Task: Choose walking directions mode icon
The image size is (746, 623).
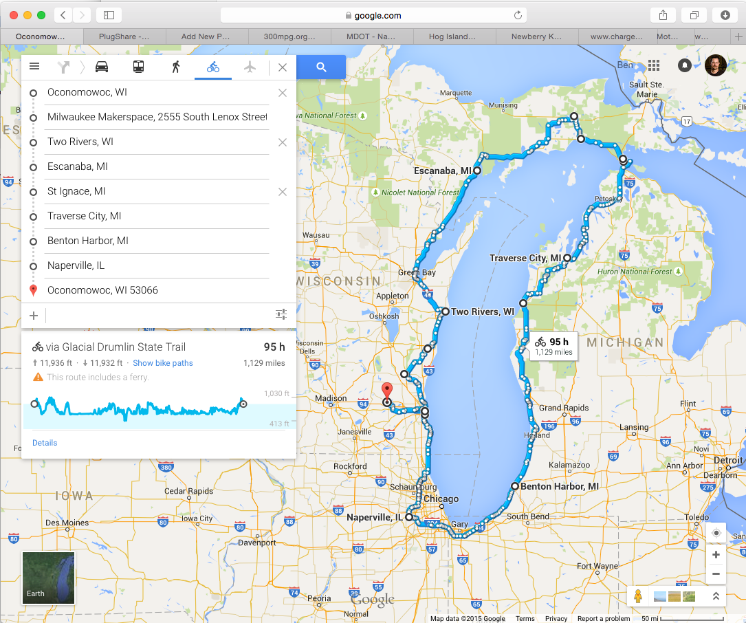Action: (x=176, y=67)
